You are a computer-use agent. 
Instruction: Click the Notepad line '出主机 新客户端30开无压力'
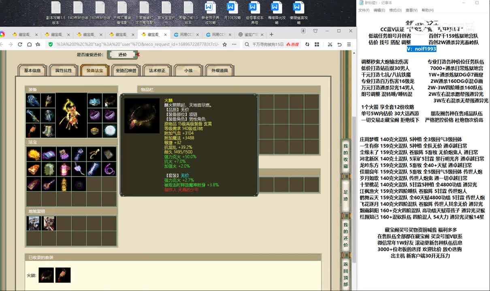[420, 256]
